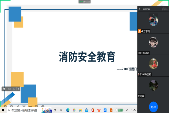This screenshot has height=113, width=169.
Task: Click the meeting status bar at the top
Action: (84, 2)
